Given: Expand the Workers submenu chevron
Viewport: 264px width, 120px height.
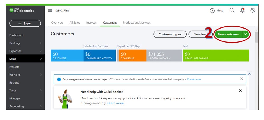Looking at the screenshot, I should coord(41,75).
